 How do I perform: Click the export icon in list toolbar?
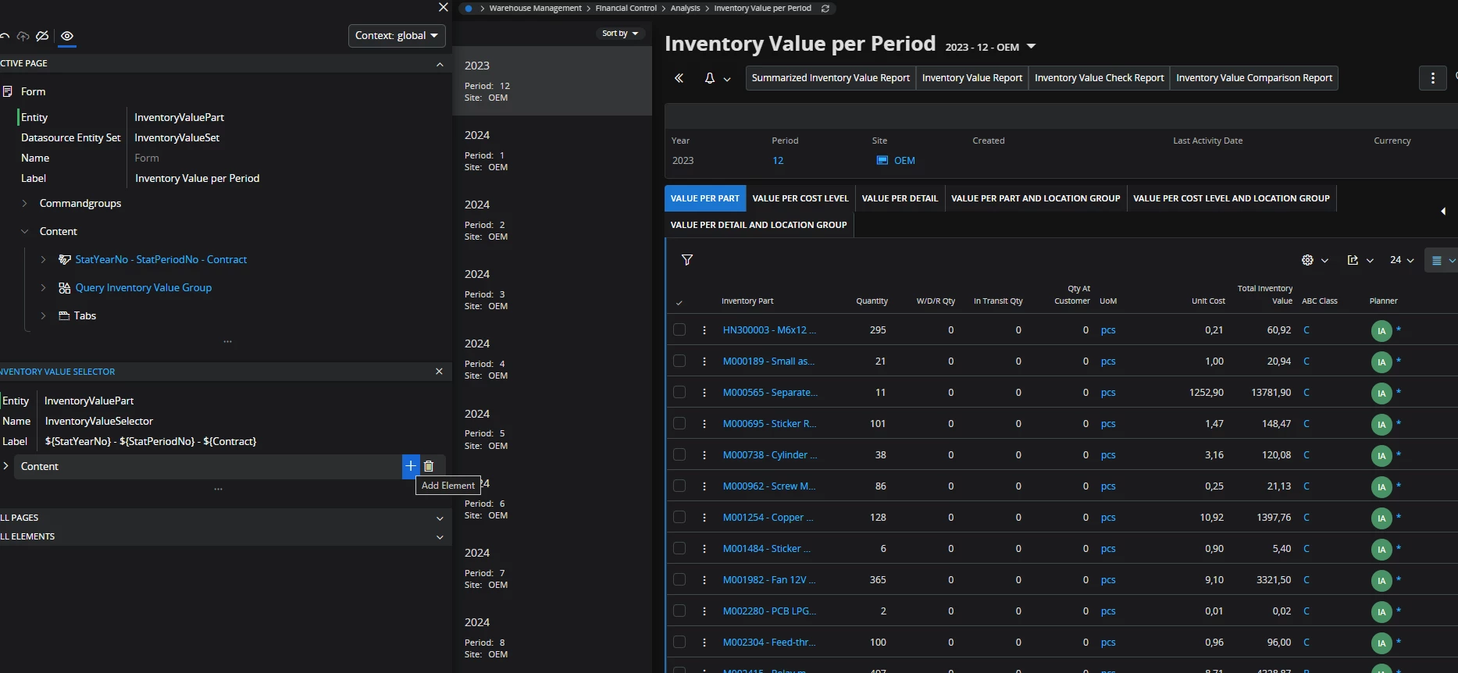[1353, 260]
